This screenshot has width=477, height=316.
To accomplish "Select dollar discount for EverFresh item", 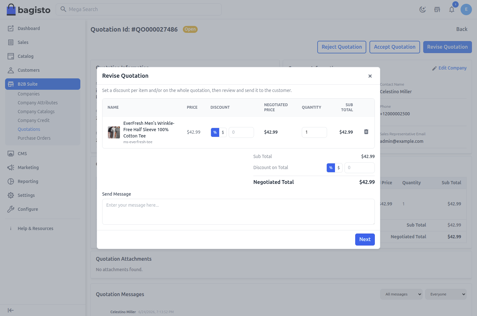I will tap(223, 132).
